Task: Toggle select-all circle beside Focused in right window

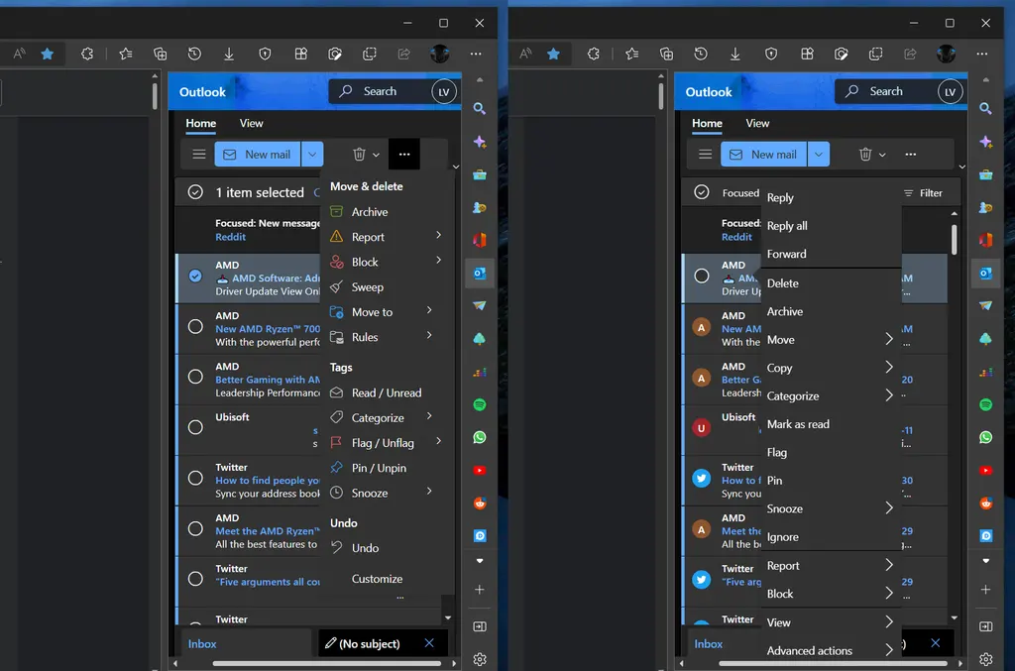Action: point(701,192)
